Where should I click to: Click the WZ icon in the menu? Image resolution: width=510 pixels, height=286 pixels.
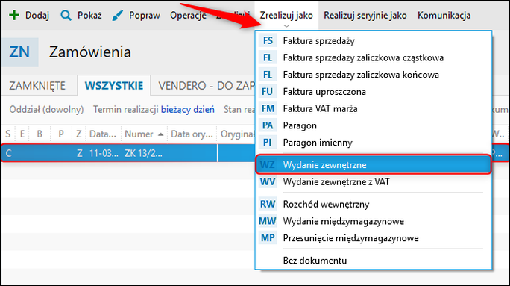click(268, 165)
